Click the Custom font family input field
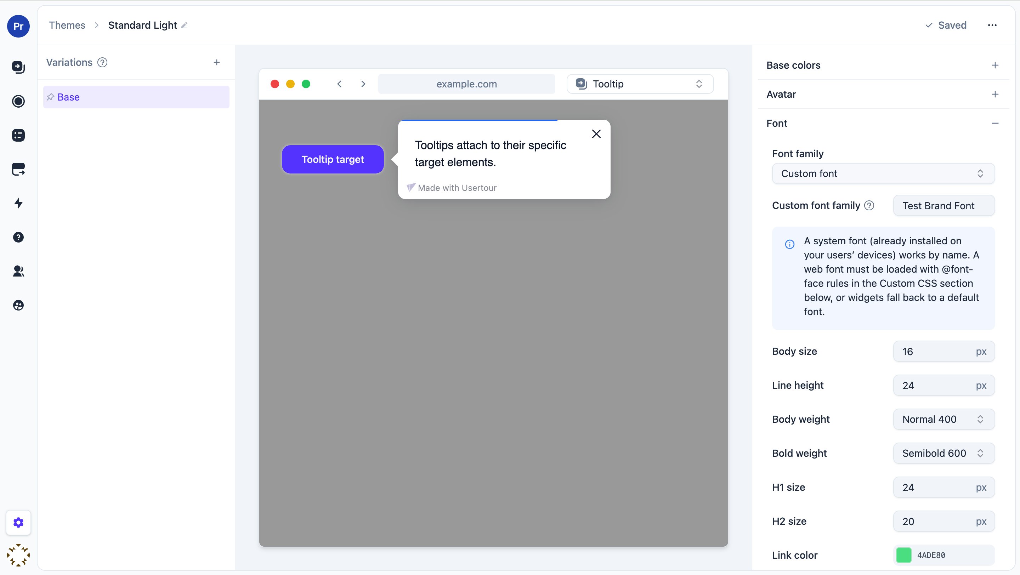This screenshot has height=575, width=1020. (x=944, y=205)
